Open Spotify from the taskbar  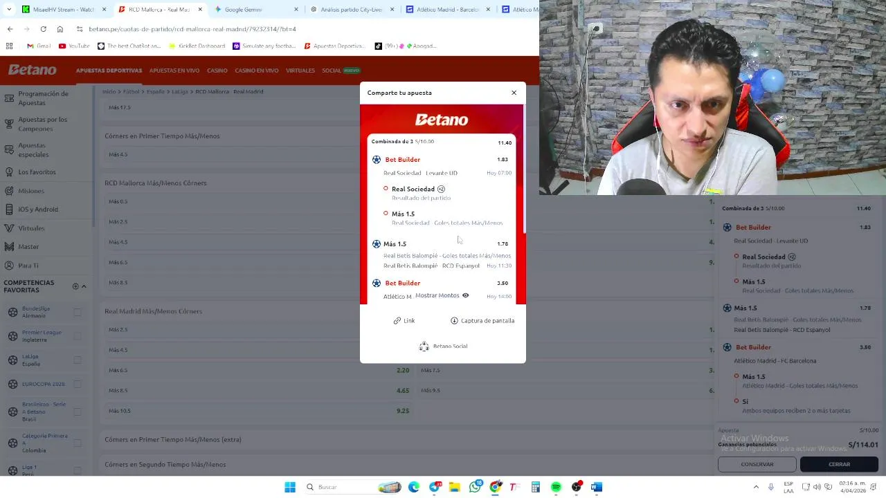556,488
